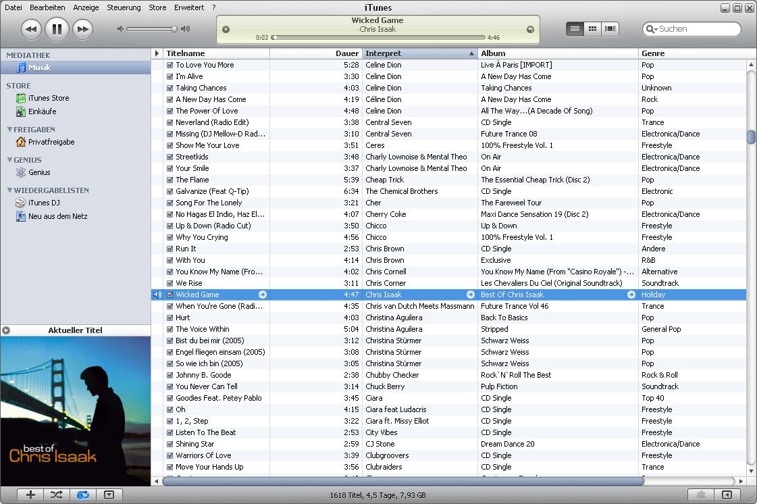Uncheck the checkbox for 'Wicked Game'
Screen dimensions: 757x504
pos(170,295)
